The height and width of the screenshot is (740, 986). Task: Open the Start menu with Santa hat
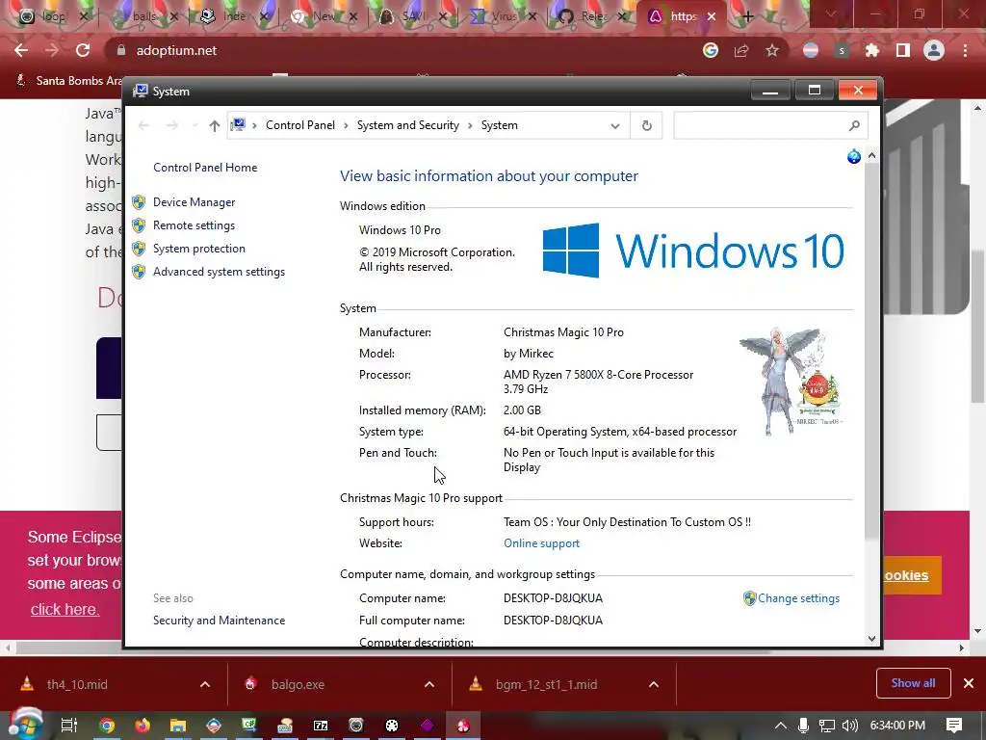[x=25, y=724]
